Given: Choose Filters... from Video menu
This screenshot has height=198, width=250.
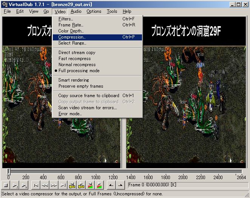Looking at the screenshot, I should 97,19.
